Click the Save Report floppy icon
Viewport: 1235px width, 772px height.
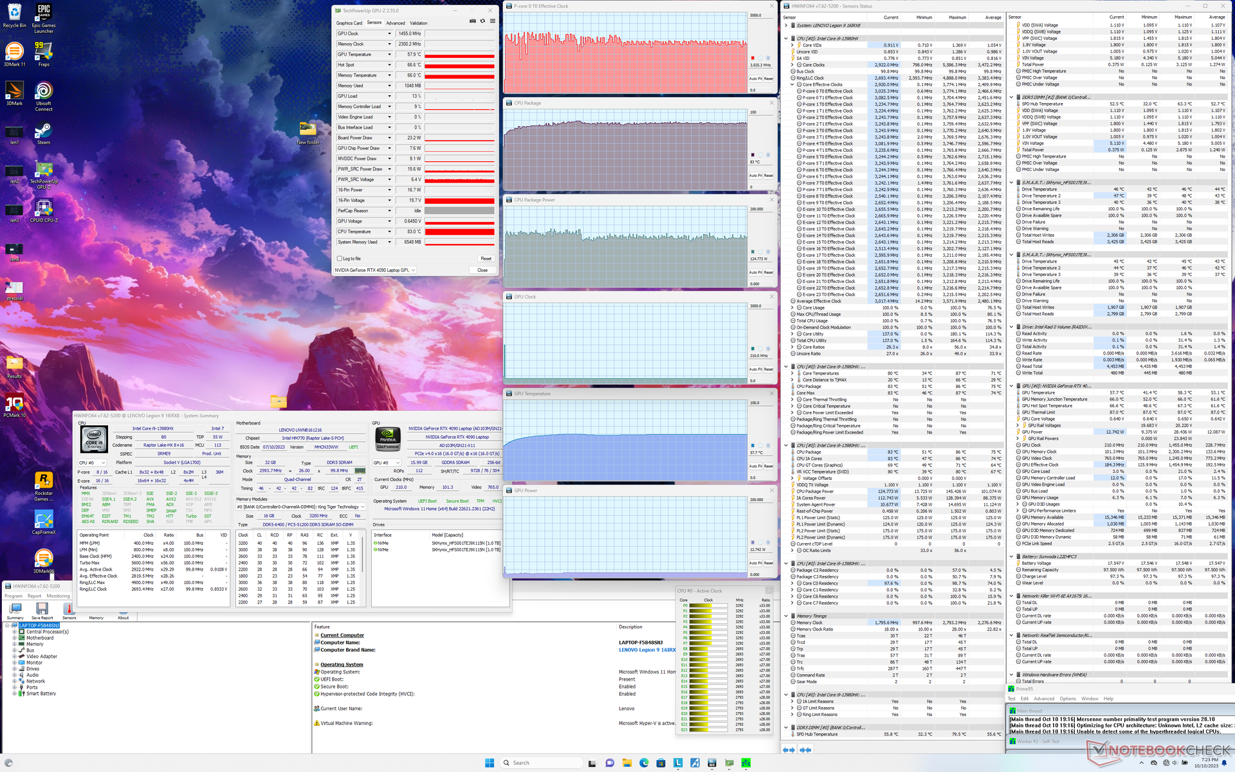[x=42, y=608]
